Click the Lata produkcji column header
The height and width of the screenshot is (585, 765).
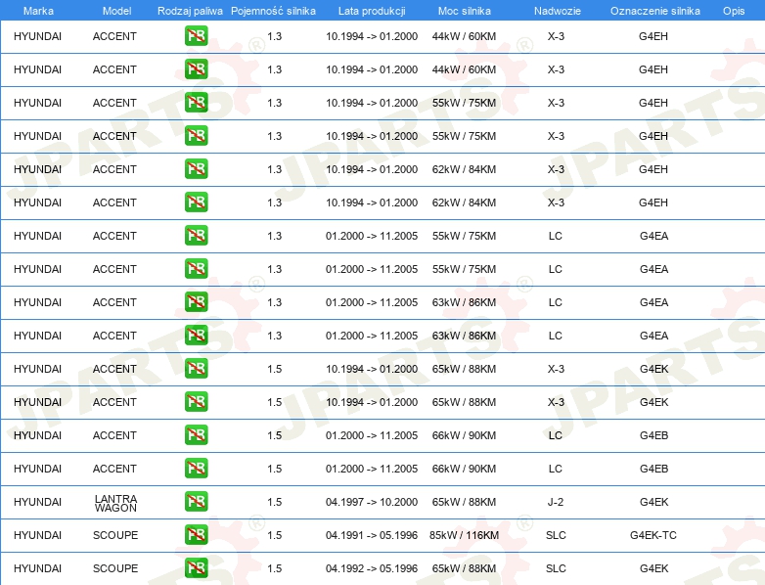[x=372, y=11]
